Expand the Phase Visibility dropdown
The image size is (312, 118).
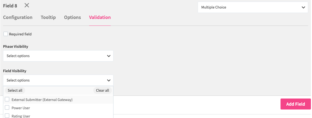click(x=58, y=56)
